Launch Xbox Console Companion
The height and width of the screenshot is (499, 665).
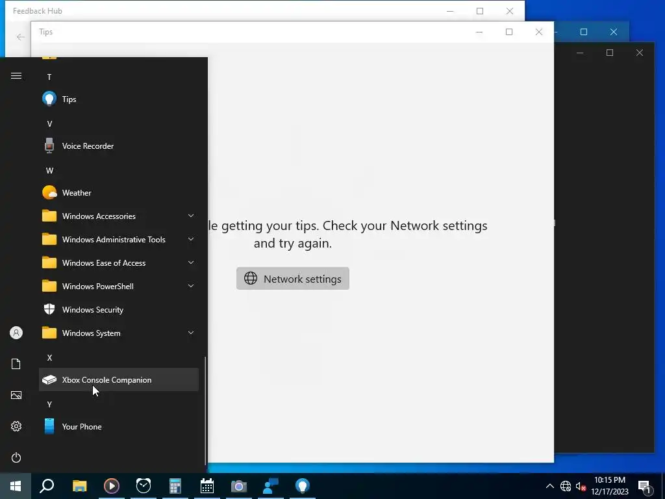[119, 379]
